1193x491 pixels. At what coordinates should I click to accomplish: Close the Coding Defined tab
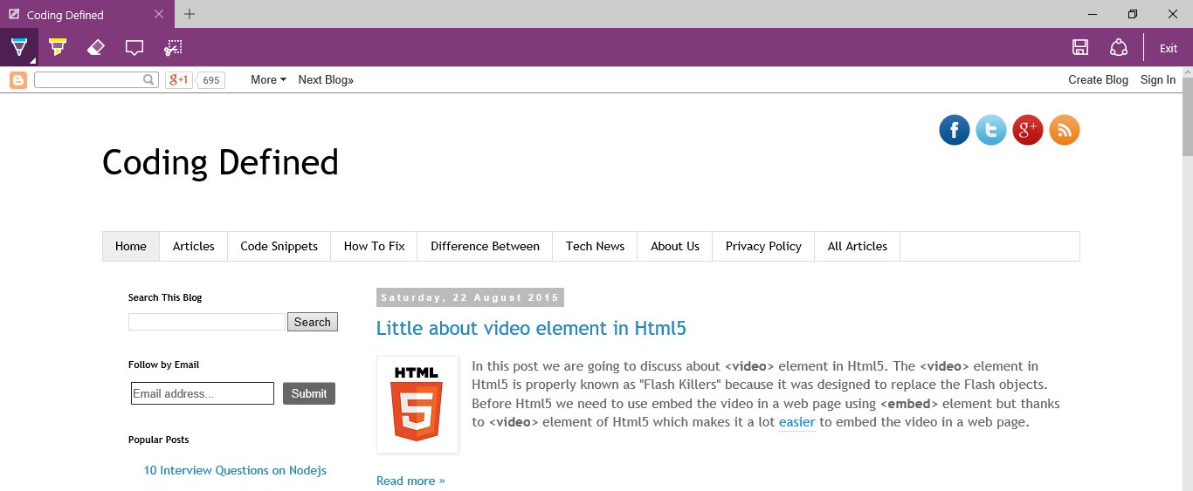(158, 14)
